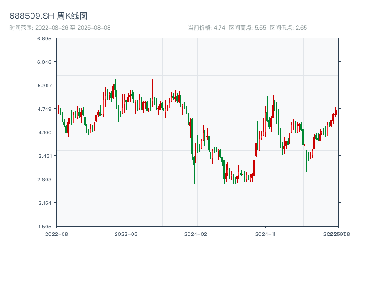
Task: Click the 区间低点 2.65 label
Action: click(x=288, y=28)
